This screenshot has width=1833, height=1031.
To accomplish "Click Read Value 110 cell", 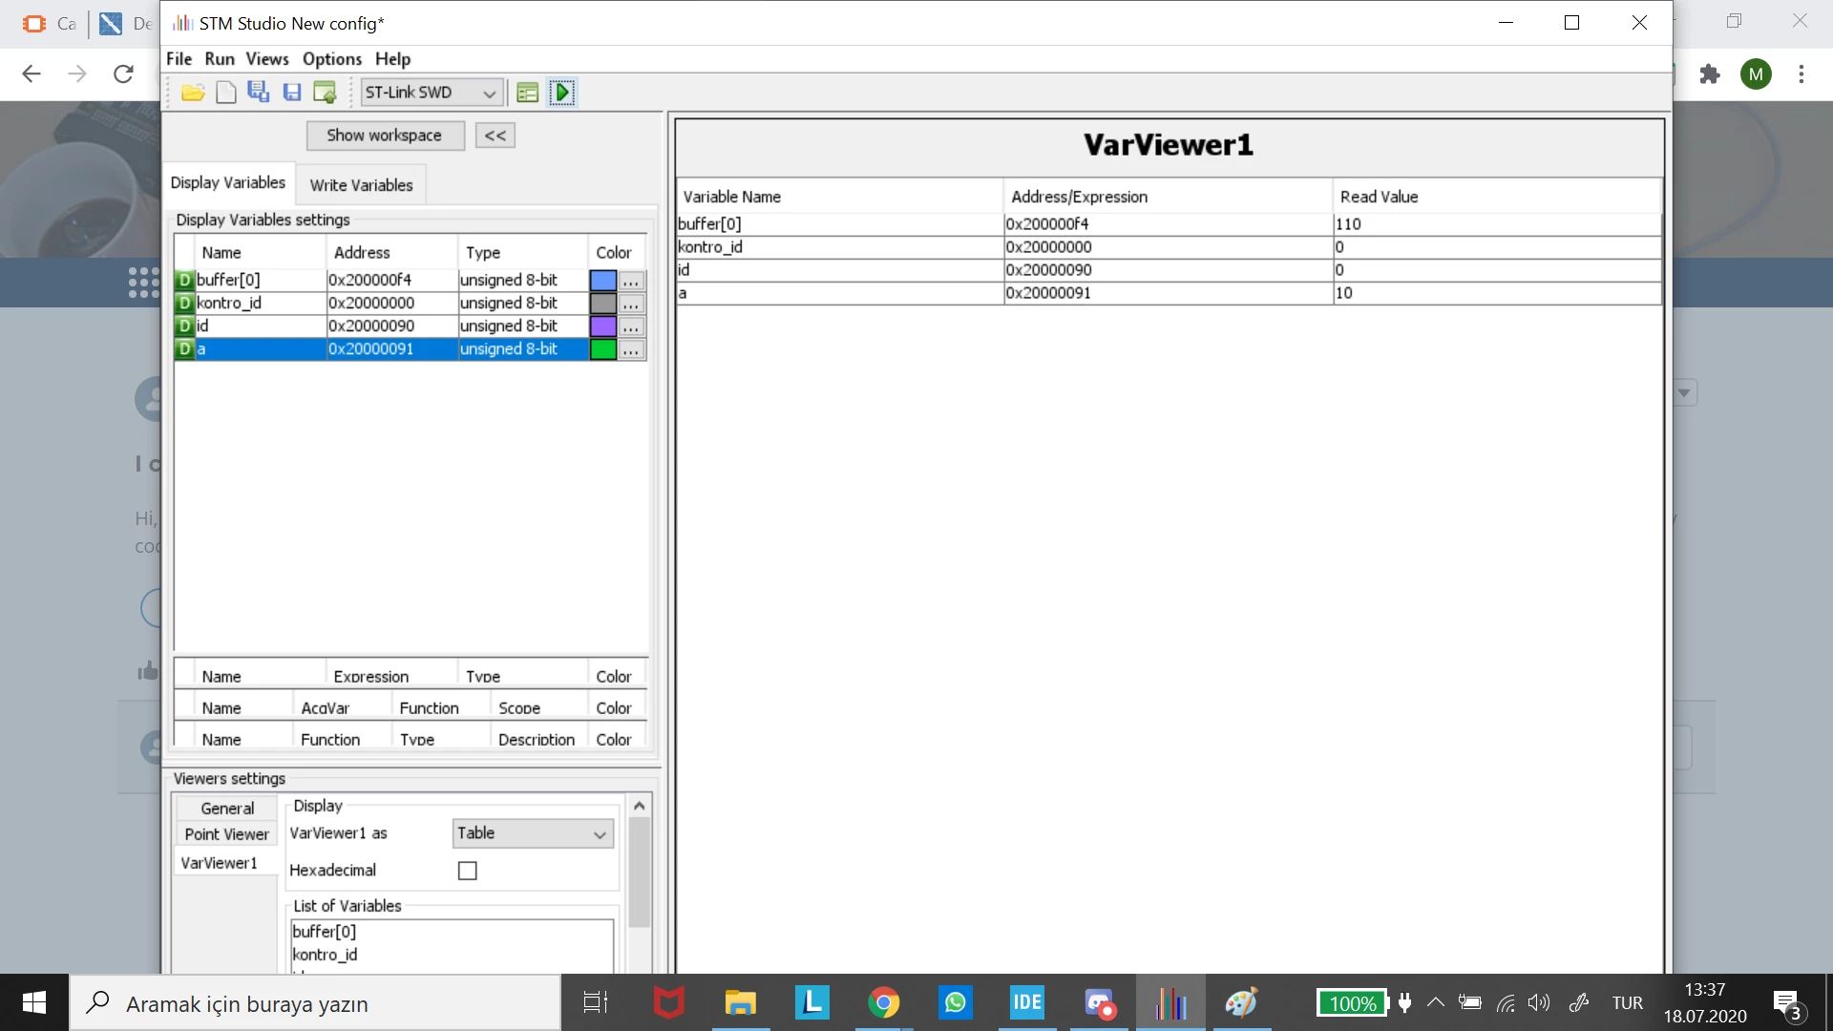I will click(x=1496, y=224).
